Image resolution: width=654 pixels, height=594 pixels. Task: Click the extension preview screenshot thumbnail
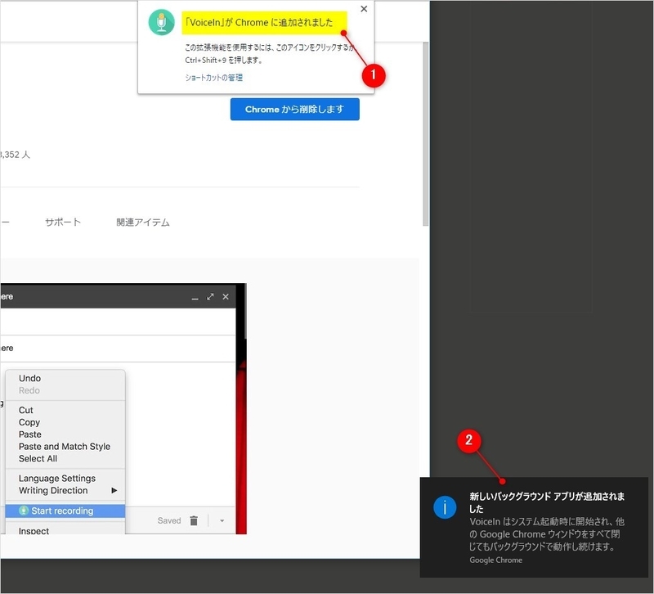click(x=123, y=408)
